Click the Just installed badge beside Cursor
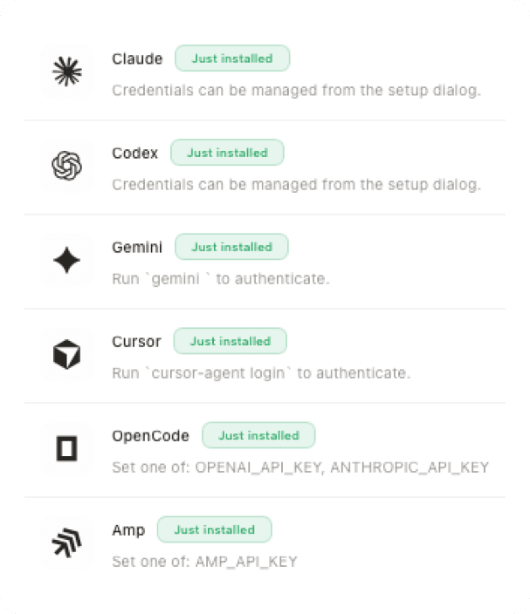The height and width of the screenshot is (614, 530). (231, 341)
